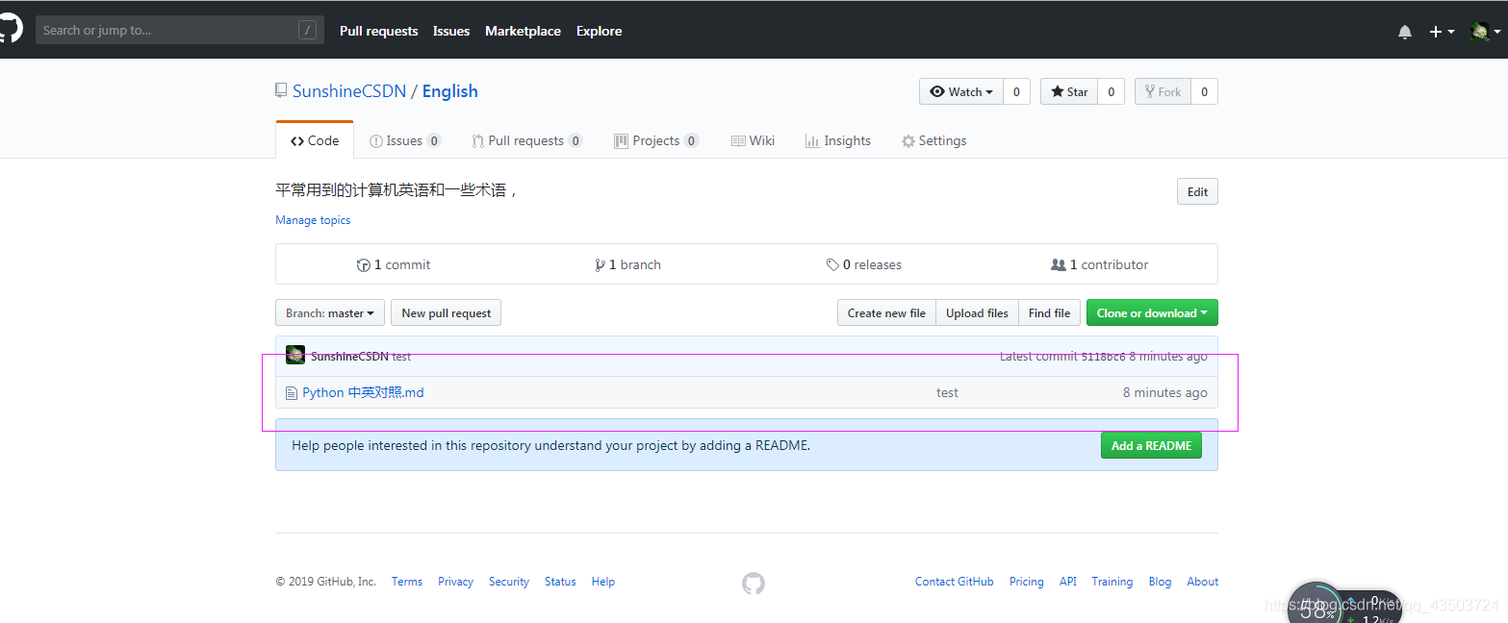Open Status footer link
The height and width of the screenshot is (623, 1508).
pos(560,582)
